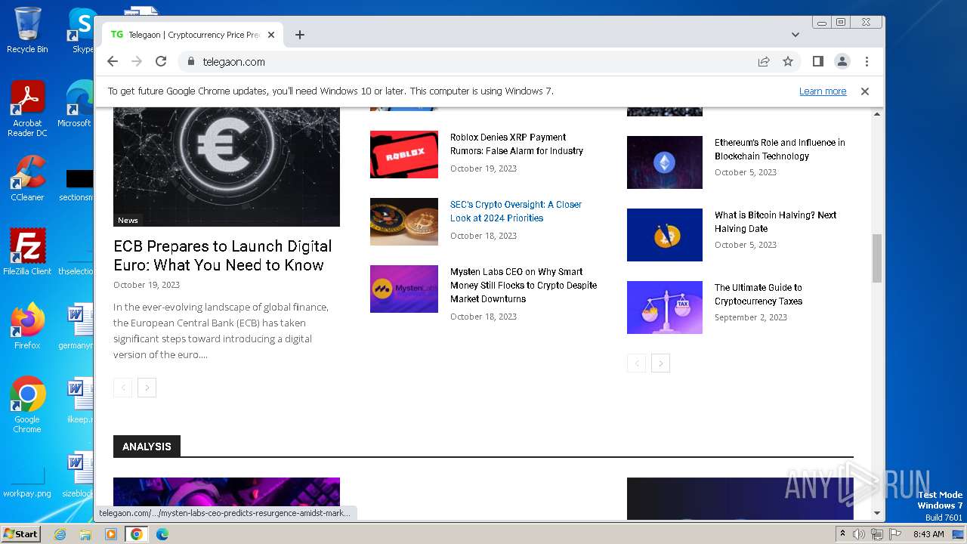This screenshot has height=544, width=967.
Task: Open the Chrome profile avatar menu
Action: [x=842, y=61]
